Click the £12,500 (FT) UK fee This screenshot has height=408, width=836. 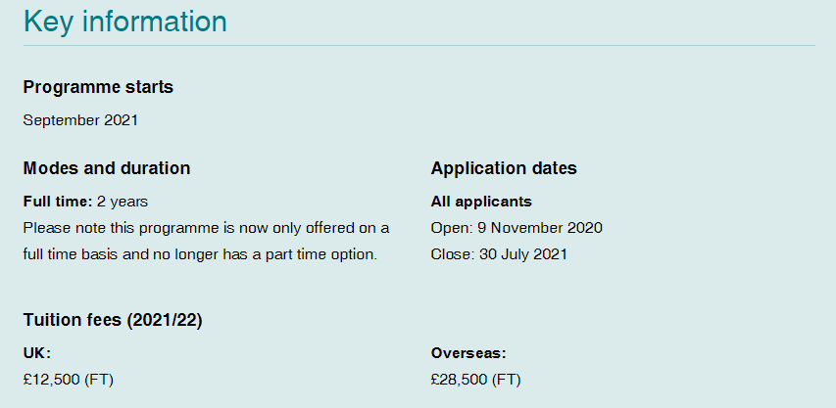pyautogui.click(x=69, y=380)
